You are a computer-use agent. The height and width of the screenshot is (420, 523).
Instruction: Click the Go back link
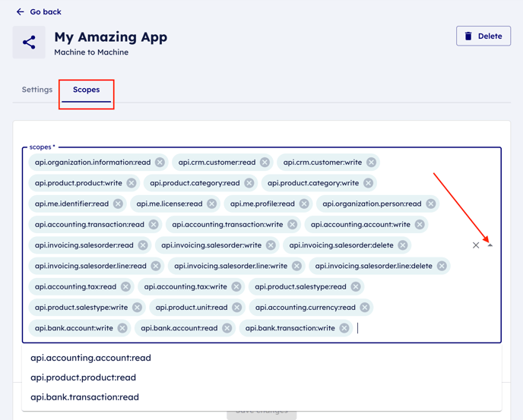click(46, 12)
